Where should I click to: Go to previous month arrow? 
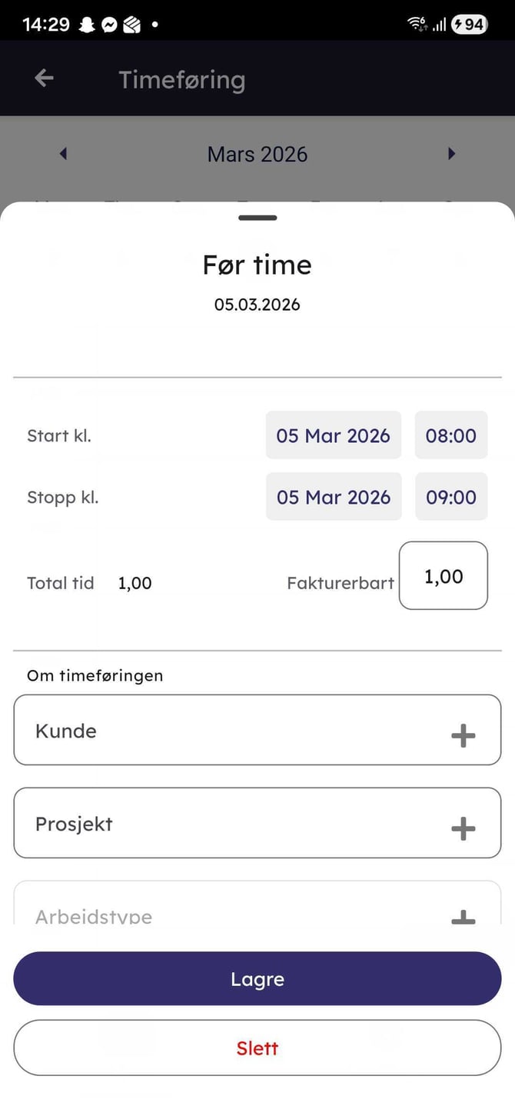(63, 154)
